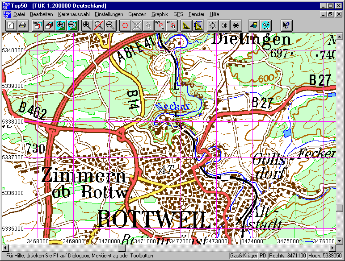This screenshot has width=345, height=261.
Task: Click the greyed-out pointer toolbar icon
Action: click(148, 25)
